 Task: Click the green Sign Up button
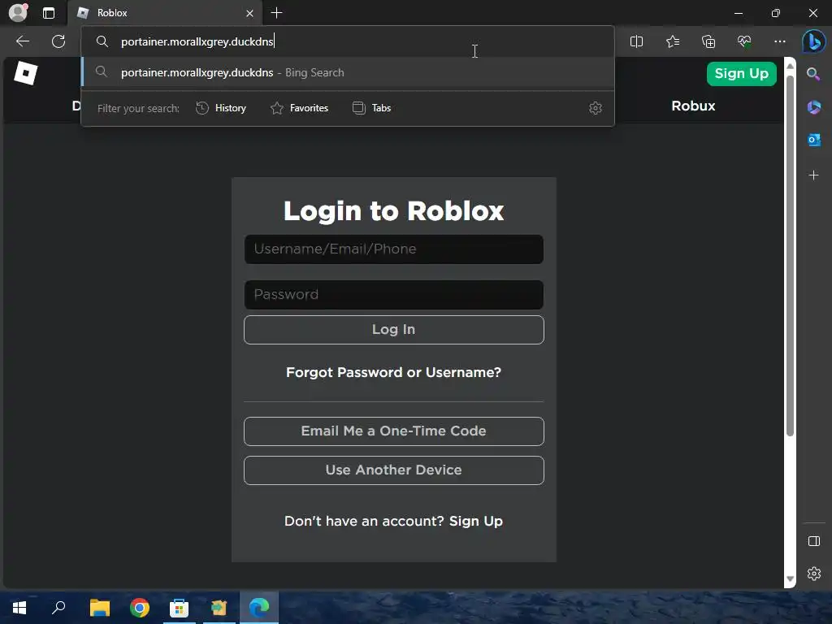click(741, 74)
